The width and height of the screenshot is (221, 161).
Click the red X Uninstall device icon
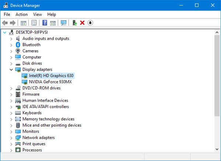(x=82, y=23)
